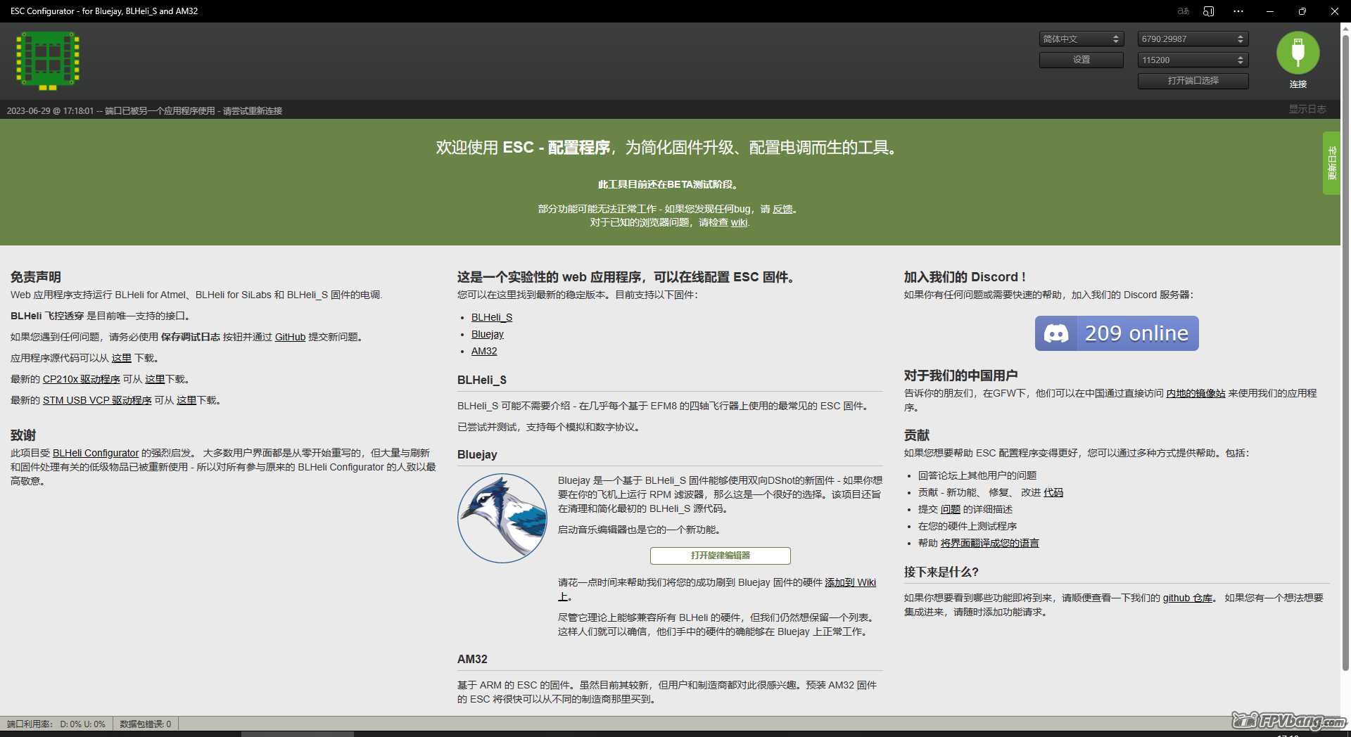Image resolution: width=1351 pixels, height=737 pixels.
Task: Open the github 仓库 repository link
Action: point(1188,598)
